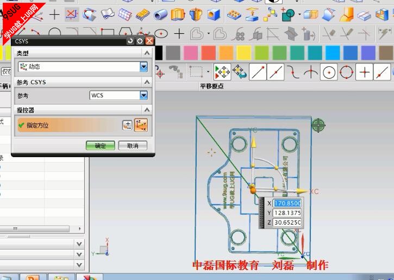Click the Y coordinate input field 128.1375
This screenshot has width=394, height=280.
(x=287, y=213)
